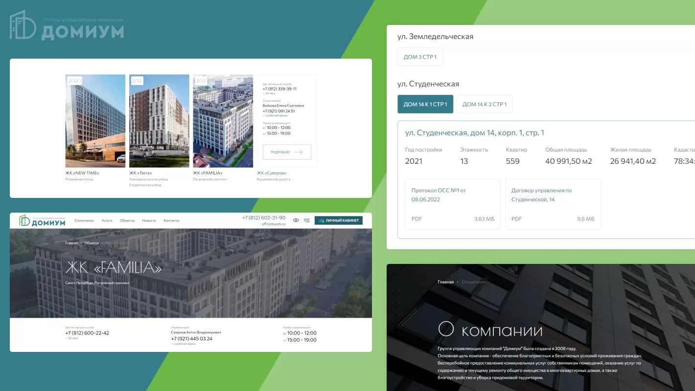Open the VK social network icon
The image size is (695, 391).
tap(307, 220)
